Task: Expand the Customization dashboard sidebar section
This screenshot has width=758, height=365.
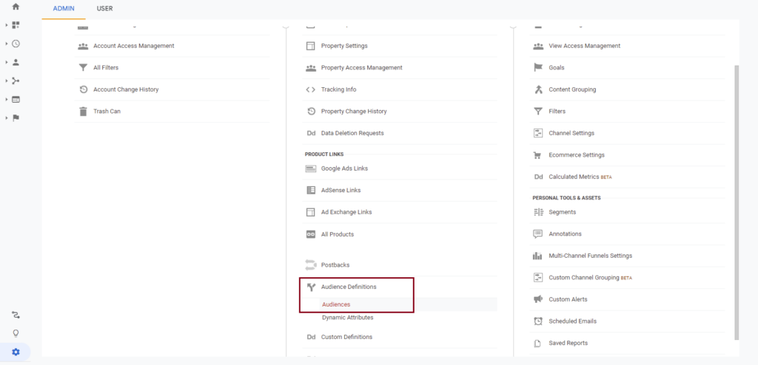Action: tap(16, 25)
